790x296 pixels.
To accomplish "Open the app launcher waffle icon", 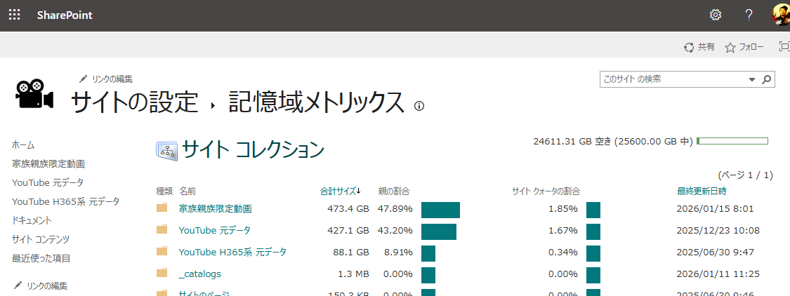I will point(14,15).
